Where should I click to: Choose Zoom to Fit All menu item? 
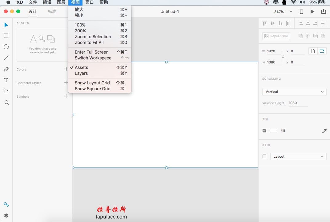point(89,42)
